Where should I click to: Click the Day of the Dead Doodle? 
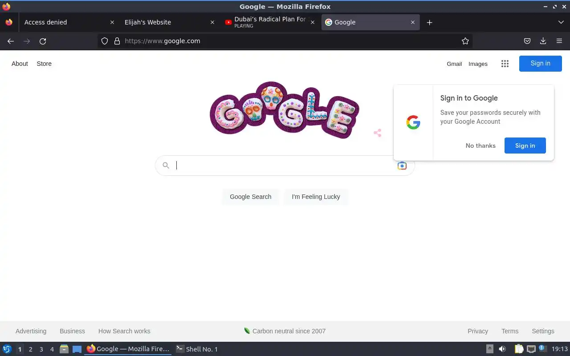tap(284, 110)
